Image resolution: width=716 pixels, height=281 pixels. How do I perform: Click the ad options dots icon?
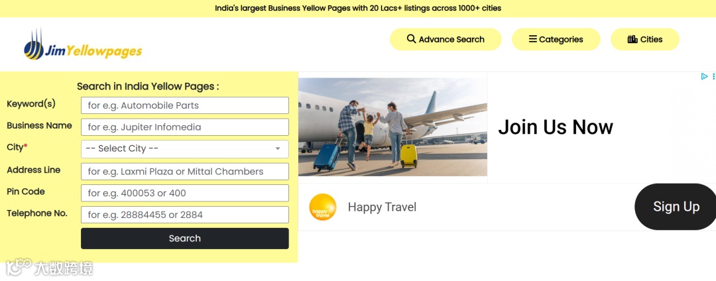pyautogui.click(x=713, y=77)
